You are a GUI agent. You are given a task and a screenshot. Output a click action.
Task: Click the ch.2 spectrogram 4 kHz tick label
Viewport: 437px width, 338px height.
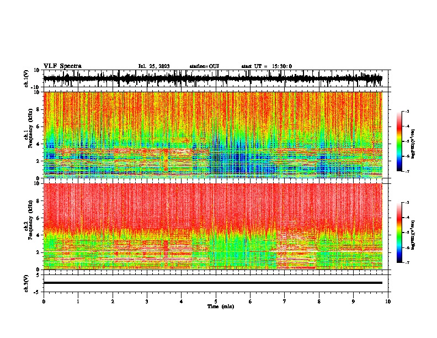coord(38,235)
